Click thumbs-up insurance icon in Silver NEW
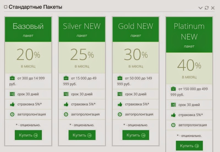 66,104
